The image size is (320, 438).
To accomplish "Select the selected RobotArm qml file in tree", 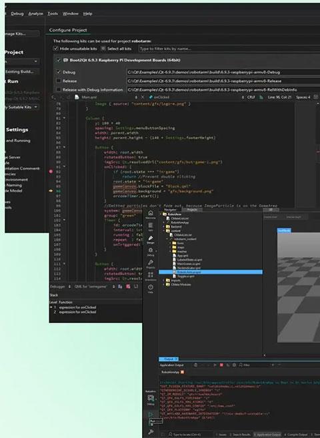I will coord(211,272).
